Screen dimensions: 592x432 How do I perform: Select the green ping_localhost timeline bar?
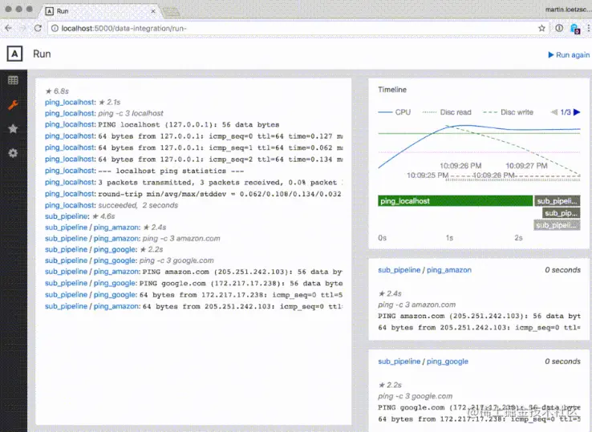pos(456,201)
